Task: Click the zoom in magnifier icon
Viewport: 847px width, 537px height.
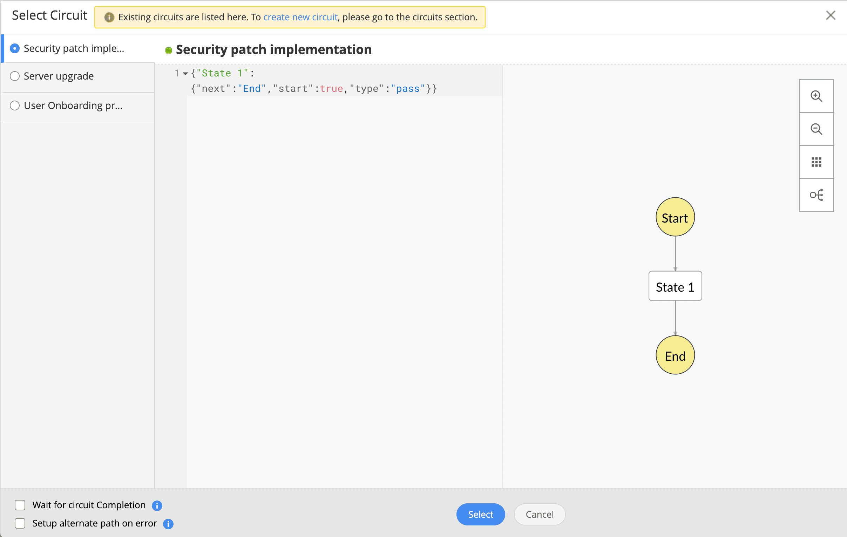Action: pyautogui.click(x=816, y=96)
